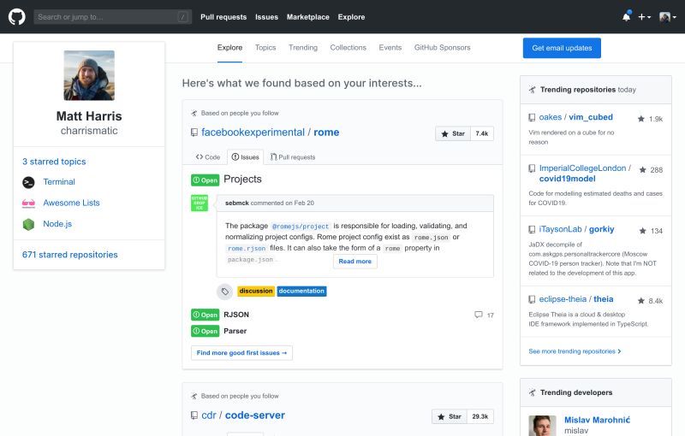Go to Pull requests in top nav
The image size is (685, 436).
pyautogui.click(x=223, y=17)
